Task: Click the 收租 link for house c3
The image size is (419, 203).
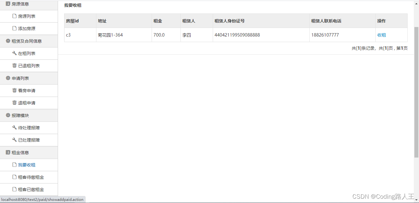Action: click(x=382, y=35)
